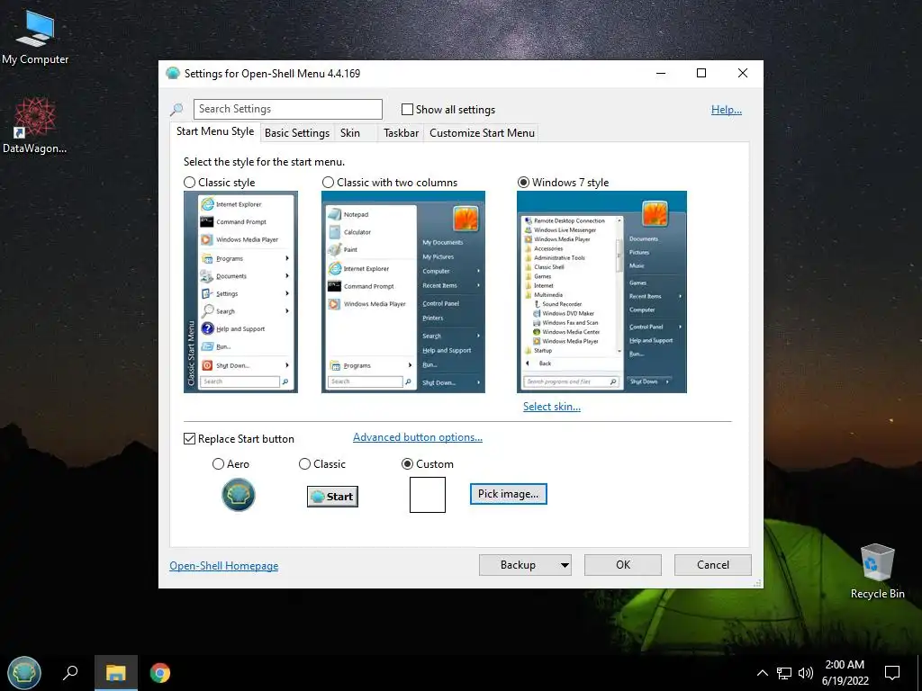
Task: Choose the Custom button radio option
Action: click(407, 464)
